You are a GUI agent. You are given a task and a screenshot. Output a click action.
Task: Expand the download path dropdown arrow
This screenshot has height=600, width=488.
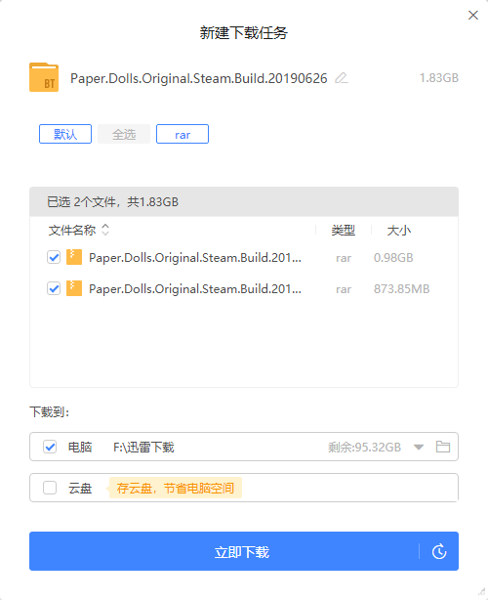[419, 447]
